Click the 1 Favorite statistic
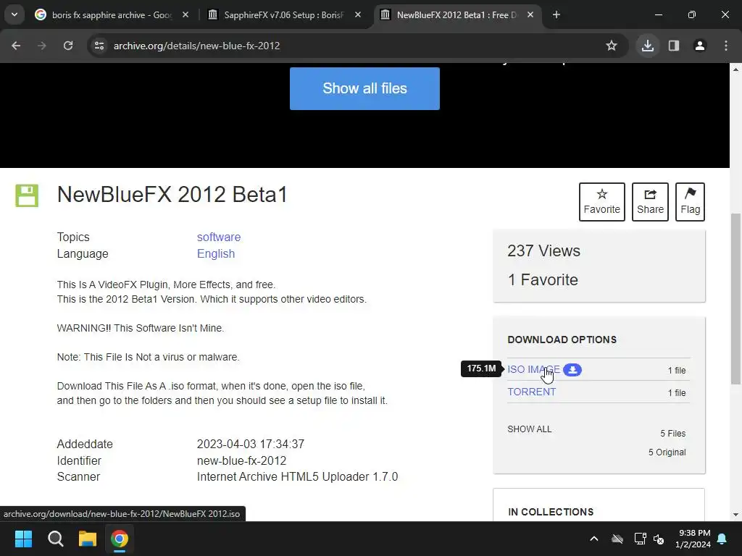The width and height of the screenshot is (742, 556). pos(543,279)
